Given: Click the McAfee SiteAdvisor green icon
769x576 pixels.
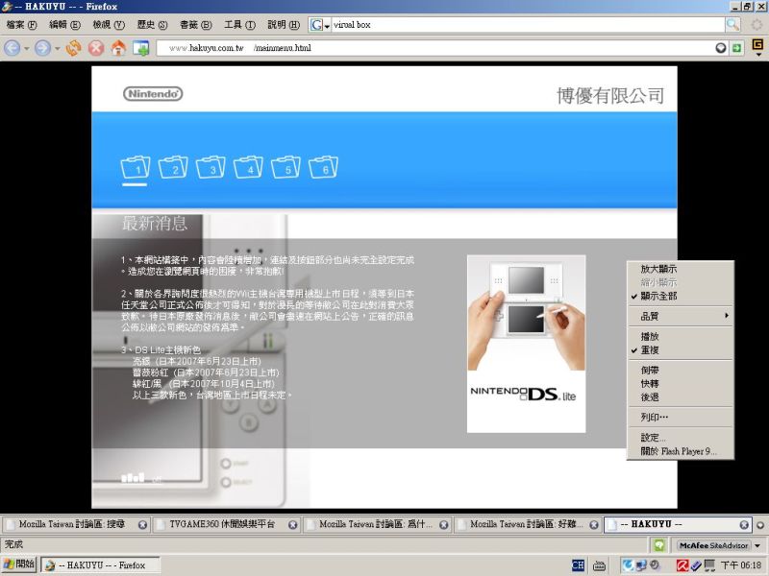Looking at the screenshot, I should pyautogui.click(x=659, y=545).
